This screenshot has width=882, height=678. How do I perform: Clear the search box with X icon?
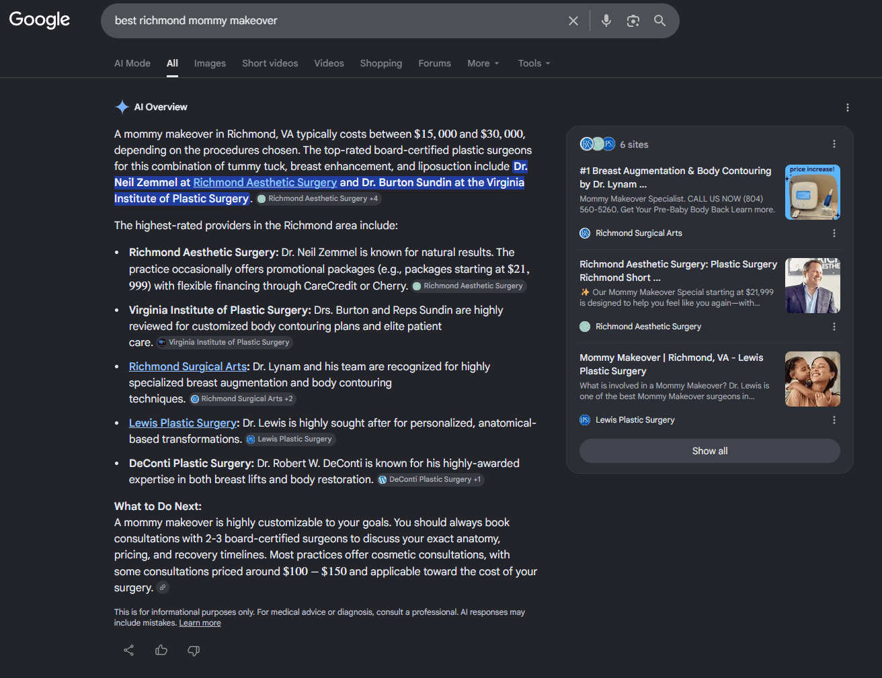coord(573,21)
